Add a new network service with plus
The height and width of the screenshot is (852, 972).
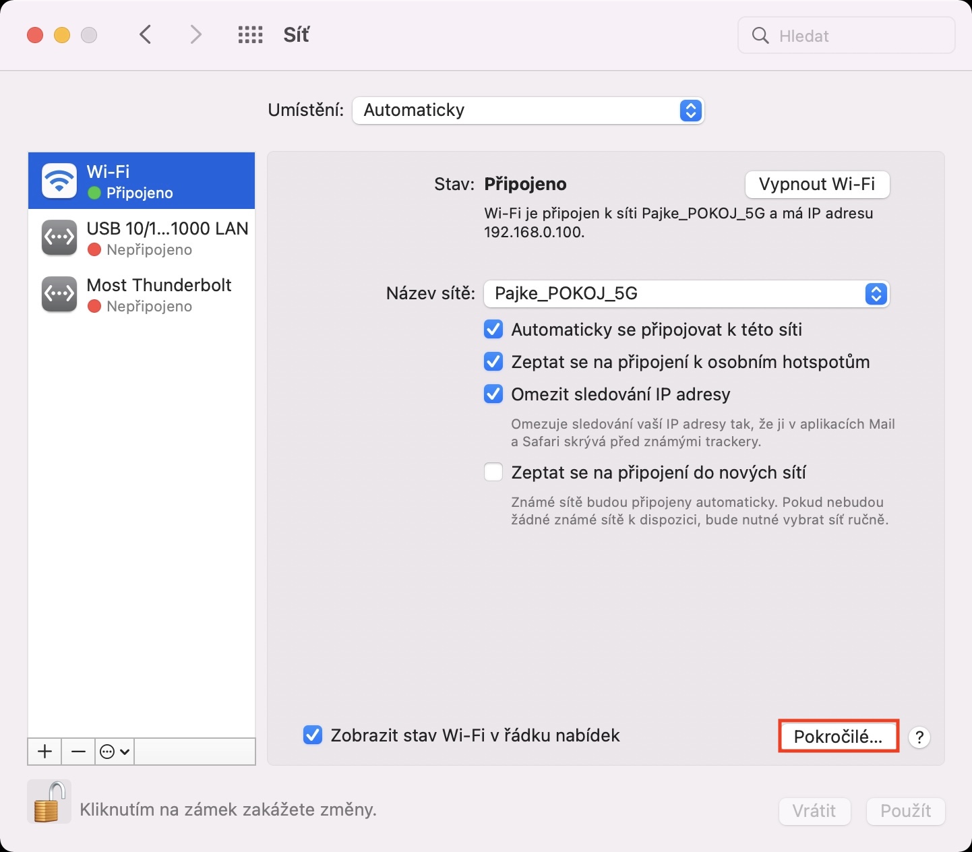click(x=44, y=751)
